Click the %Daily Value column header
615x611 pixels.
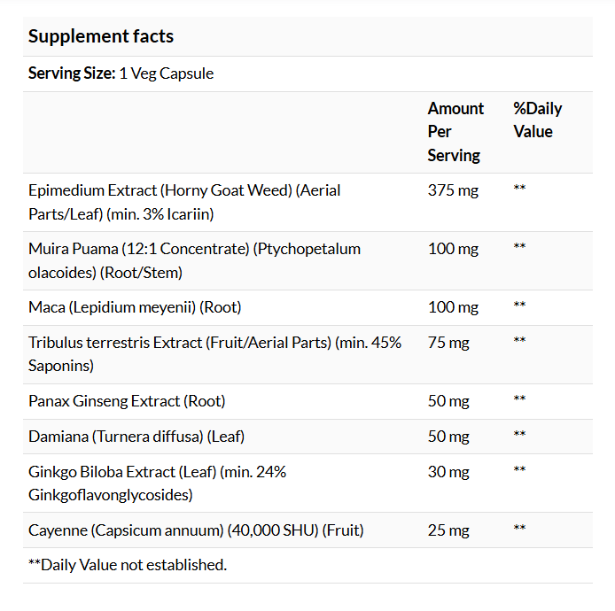click(x=537, y=120)
